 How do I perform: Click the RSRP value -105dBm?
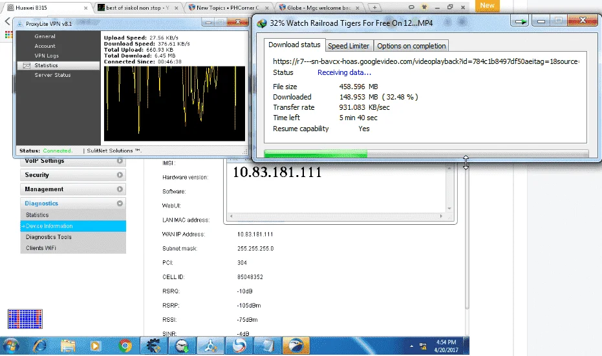click(249, 306)
